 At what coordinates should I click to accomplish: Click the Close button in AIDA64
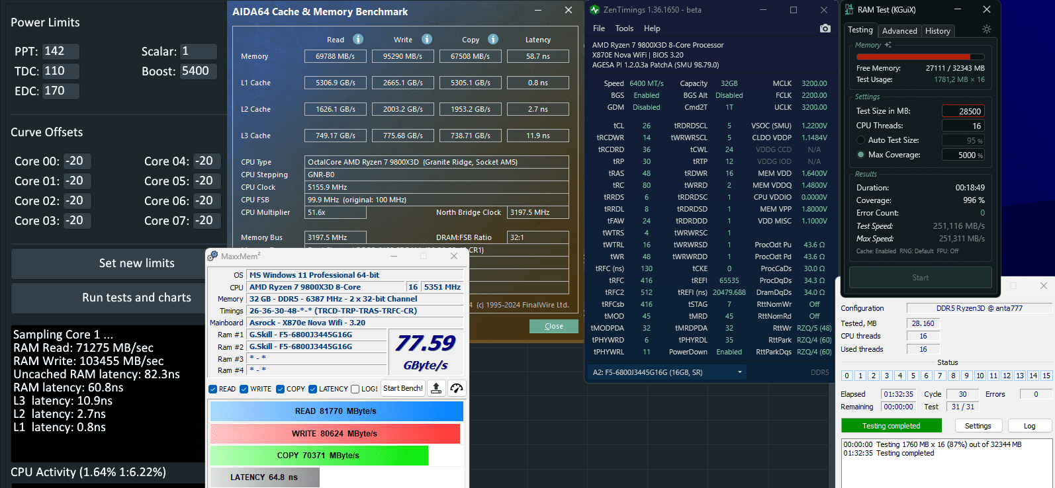(554, 326)
